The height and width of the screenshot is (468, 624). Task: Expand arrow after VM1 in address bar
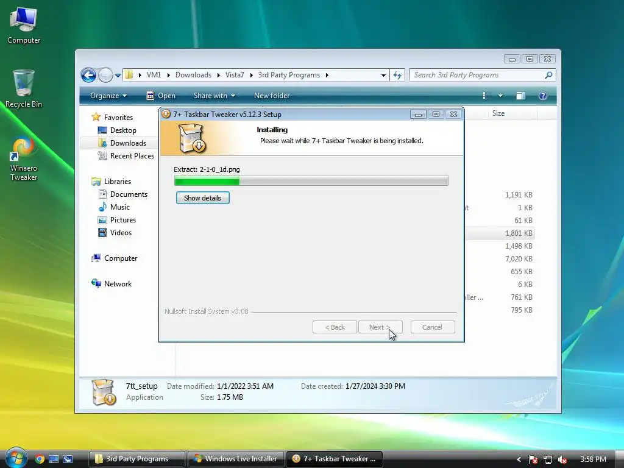click(168, 75)
